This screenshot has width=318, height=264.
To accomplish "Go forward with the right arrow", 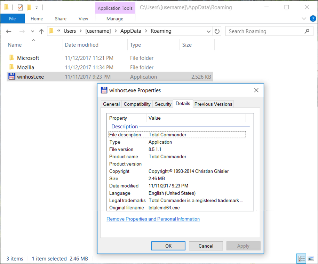I will 22,31.
